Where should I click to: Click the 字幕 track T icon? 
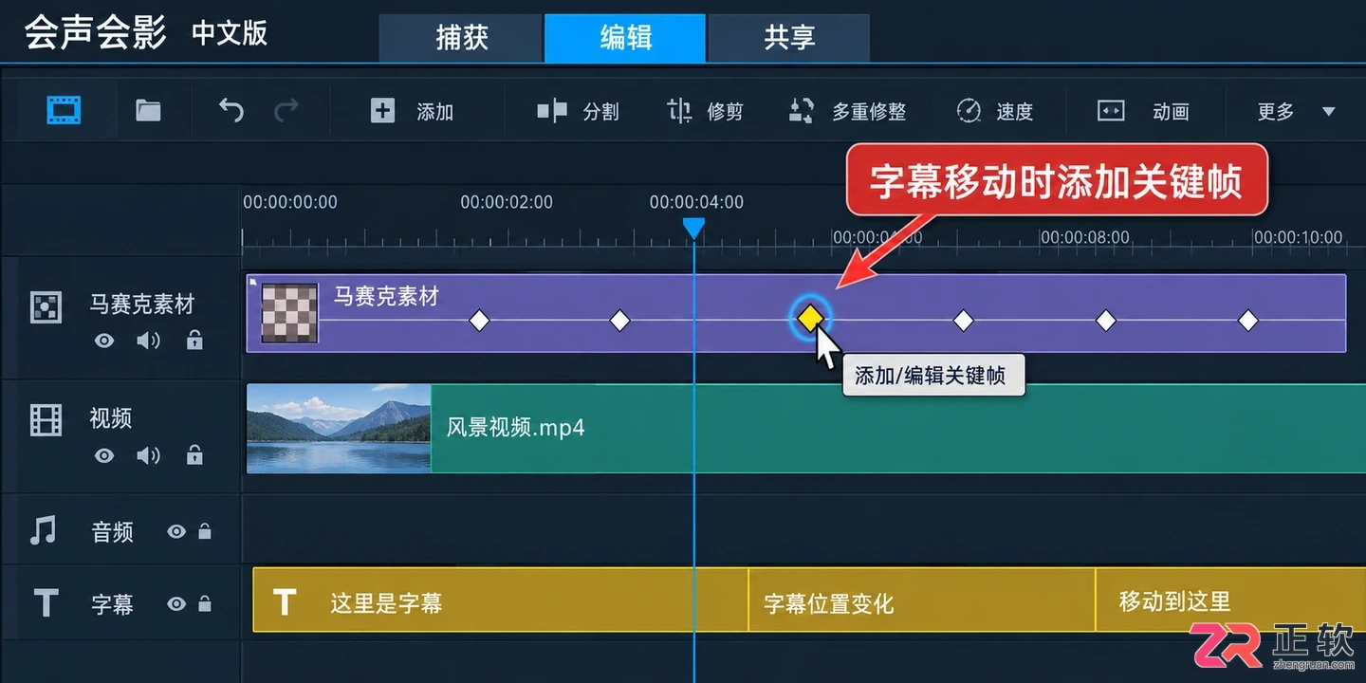pos(46,603)
